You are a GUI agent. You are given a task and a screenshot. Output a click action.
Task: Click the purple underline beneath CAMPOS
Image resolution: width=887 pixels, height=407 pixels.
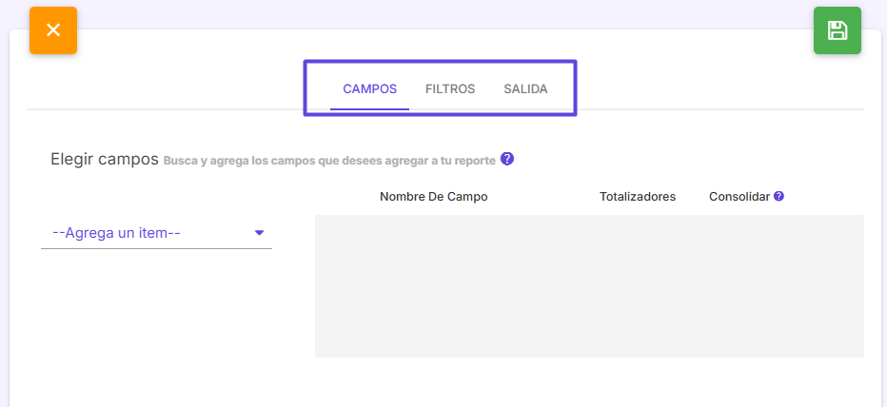click(369, 108)
